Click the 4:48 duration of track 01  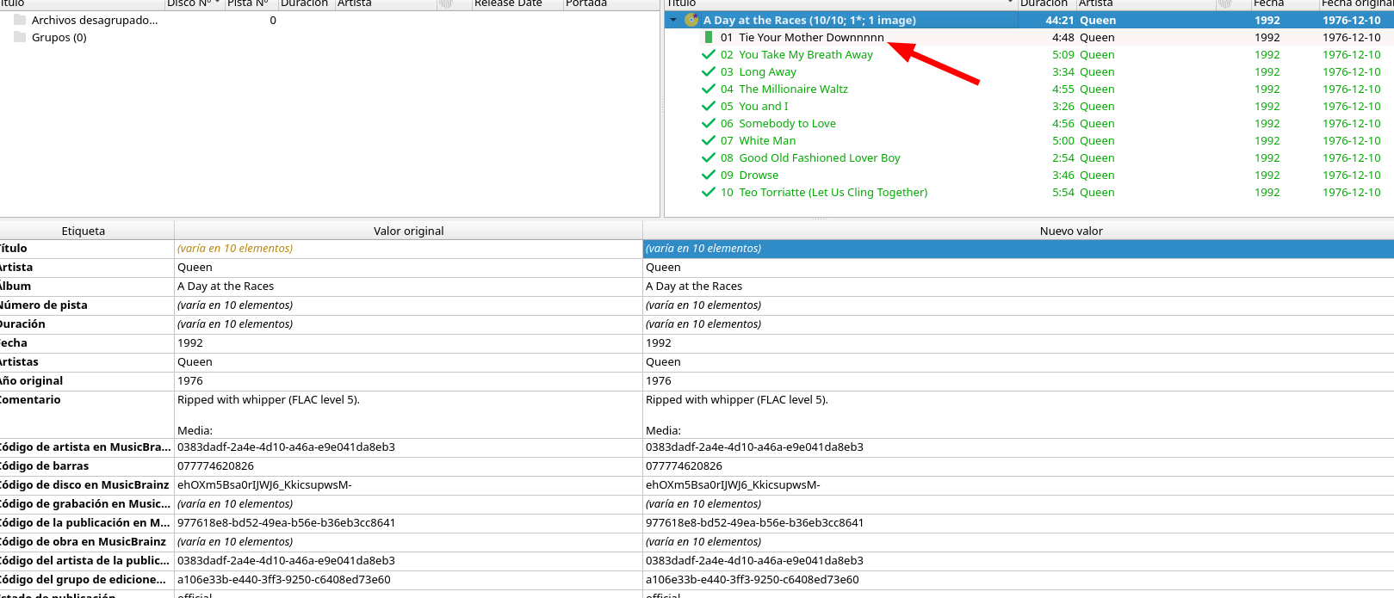click(x=1063, y=37)
